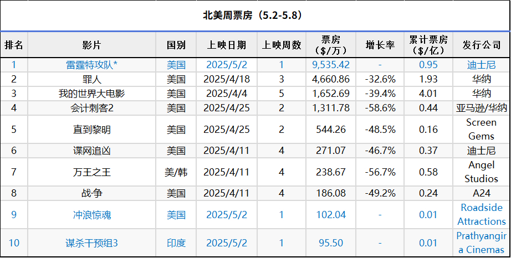Viewport: 511px width, 258px height.
Task: Click the Prathyangira Cinemas distributor link
Action: tap(481, 242)
